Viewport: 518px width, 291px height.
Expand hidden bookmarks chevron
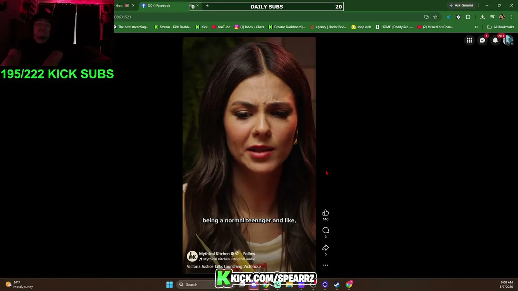476,27
